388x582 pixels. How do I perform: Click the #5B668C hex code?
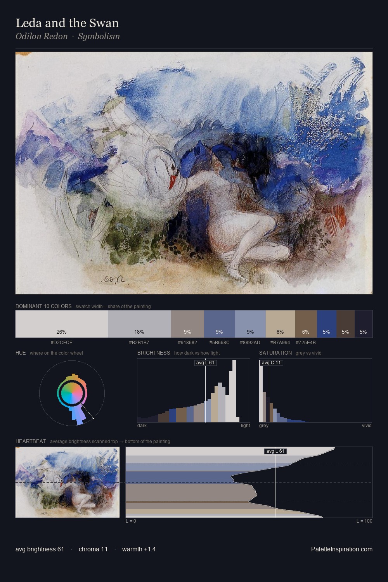tap(219, 343)
